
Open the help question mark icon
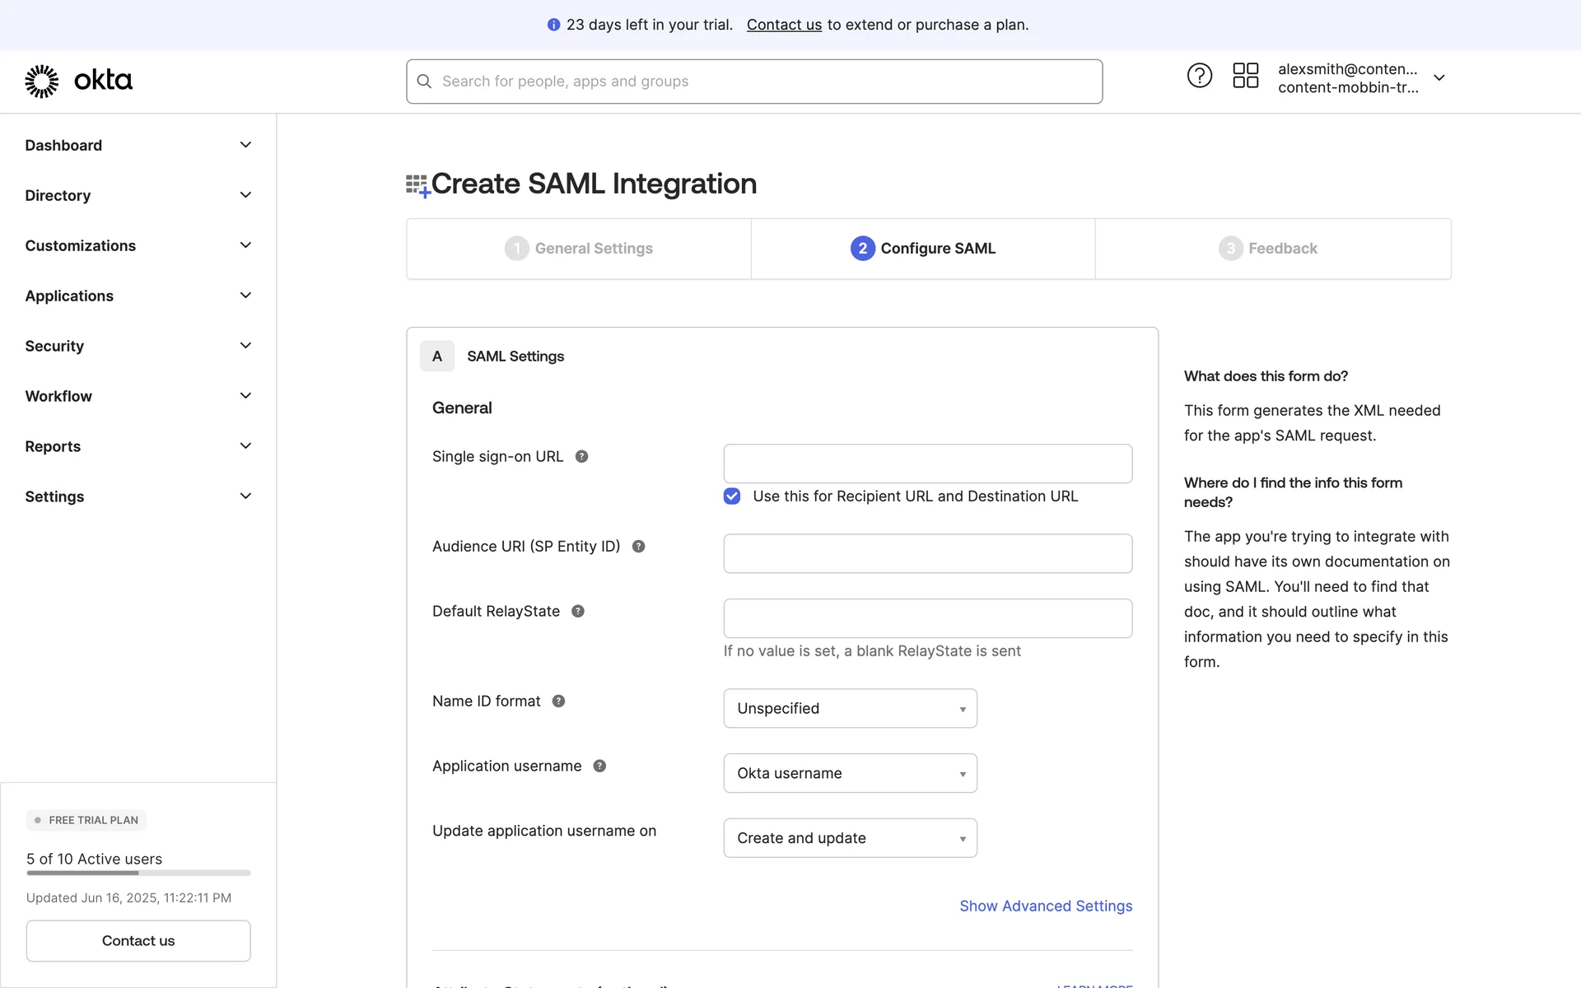1199,76
